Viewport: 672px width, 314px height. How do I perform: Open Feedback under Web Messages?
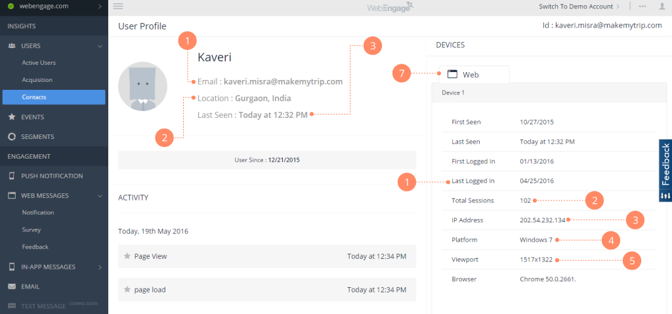(35, 246)
